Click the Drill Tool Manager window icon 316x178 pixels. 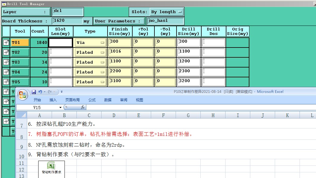click(4, 4)
